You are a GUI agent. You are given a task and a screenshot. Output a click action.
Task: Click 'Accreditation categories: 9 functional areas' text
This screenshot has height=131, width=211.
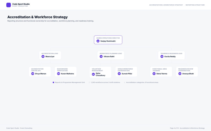(142, 82)
